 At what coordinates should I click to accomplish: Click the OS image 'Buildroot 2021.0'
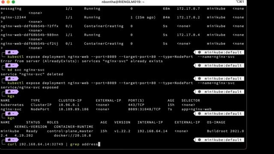[225, 131]
